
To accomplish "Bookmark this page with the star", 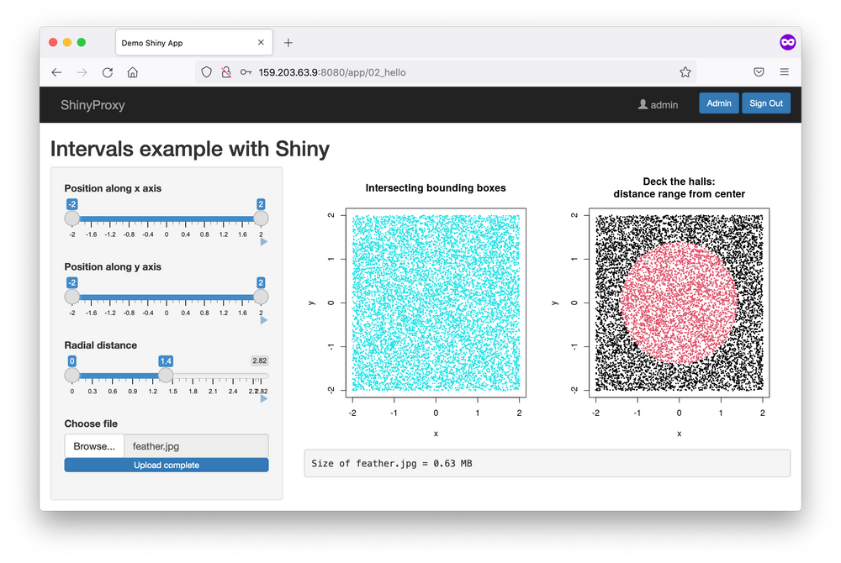I will click(685, 72).
